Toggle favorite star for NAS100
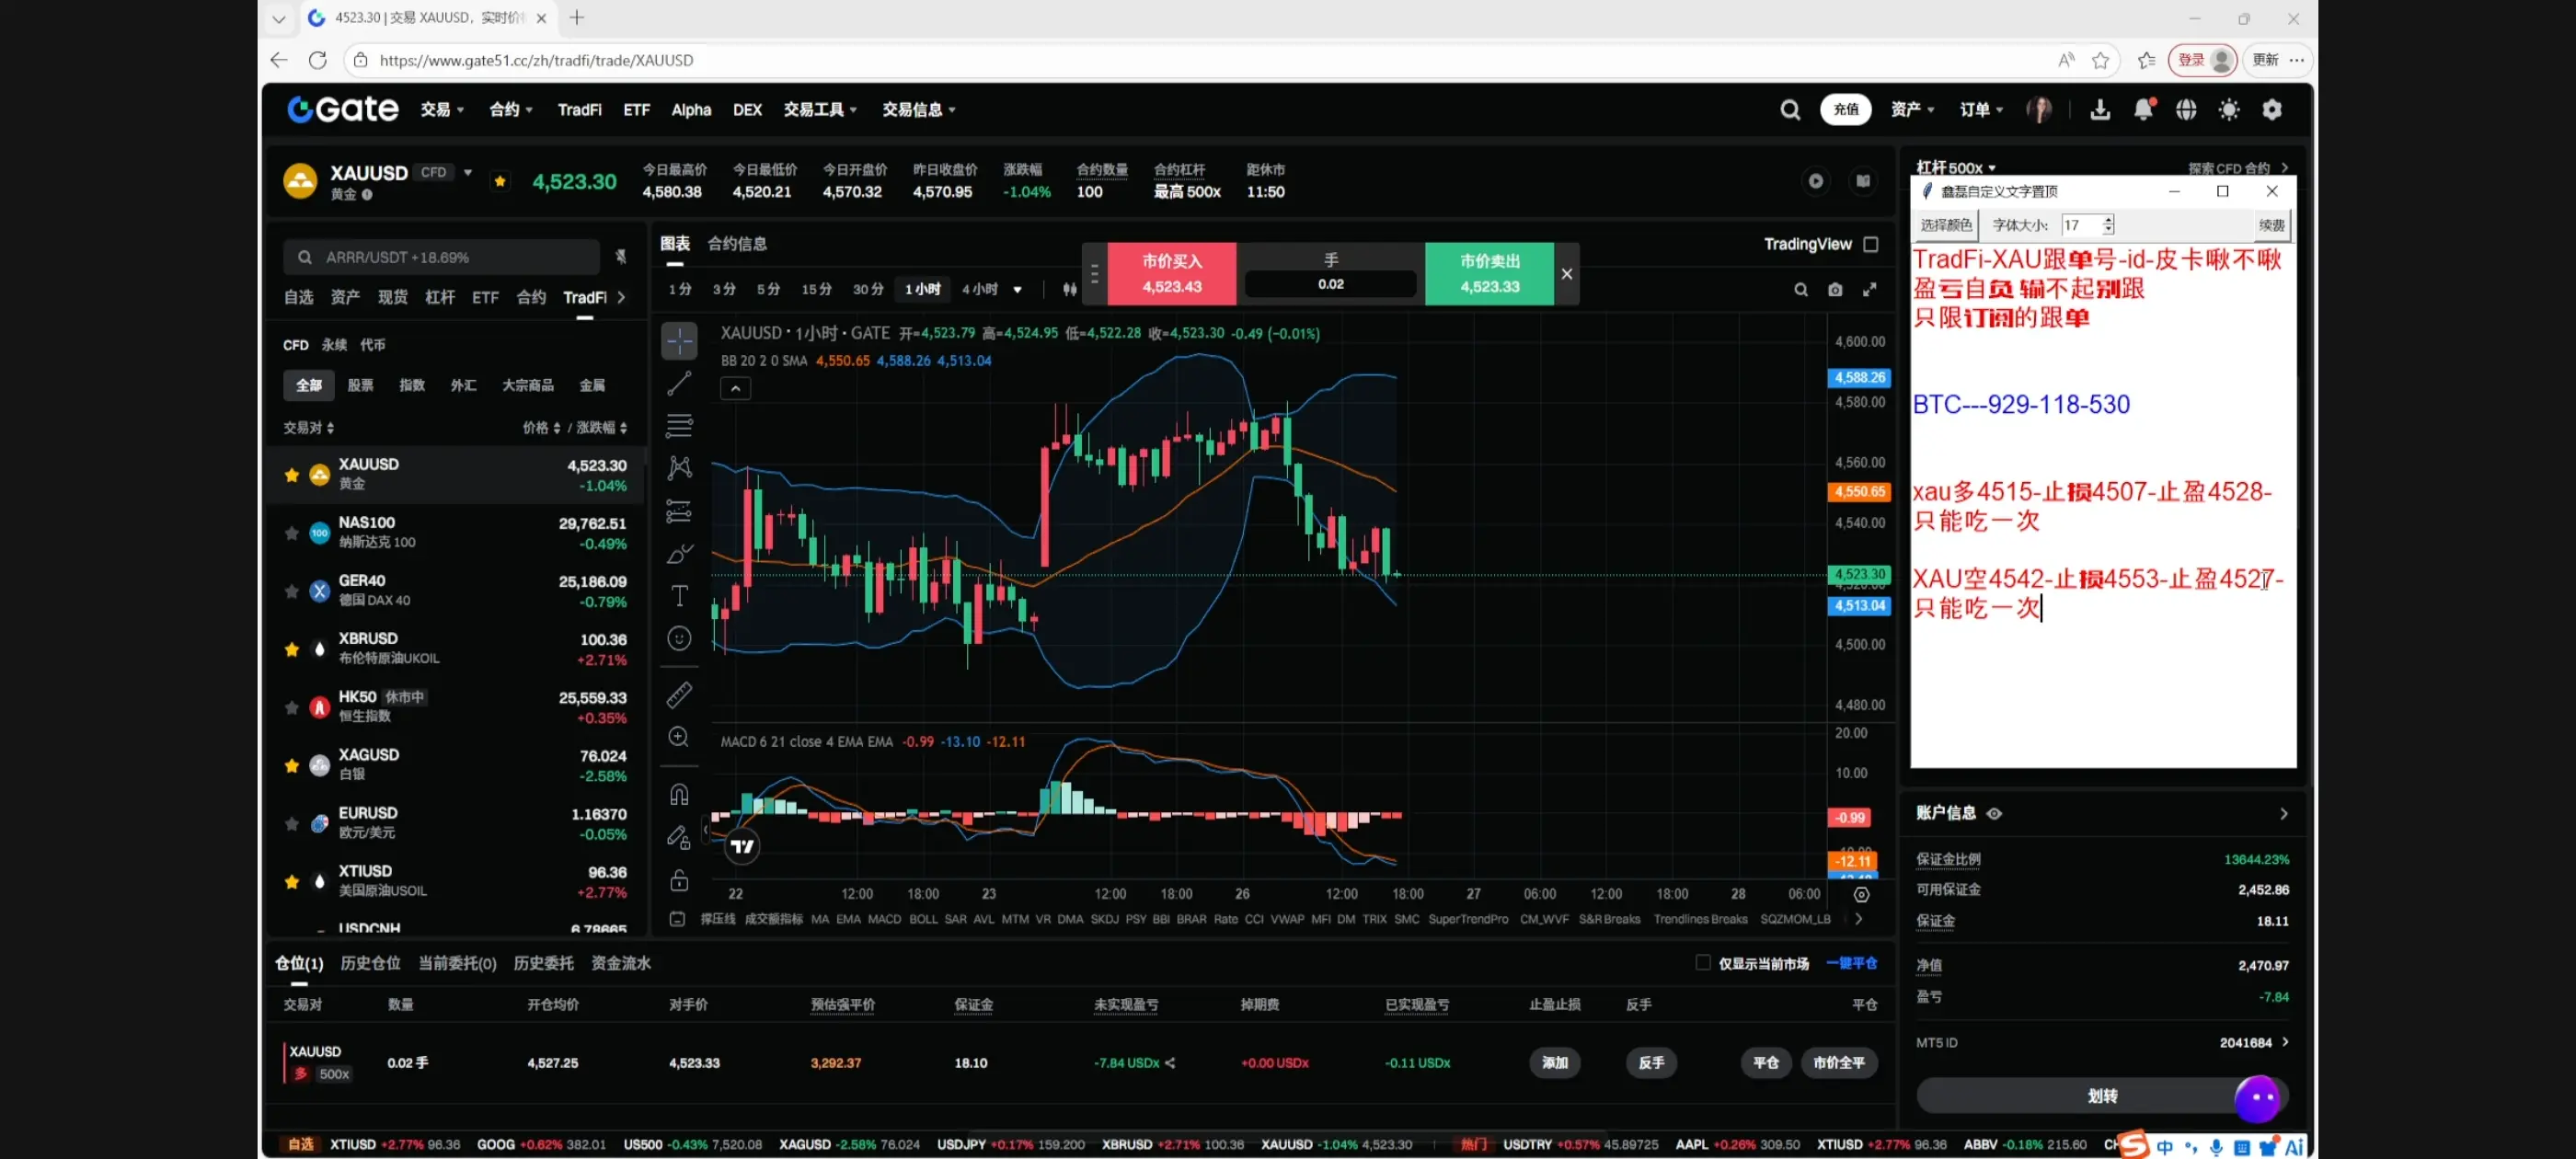The image size is (2576, 1159). tap(291, 533)
